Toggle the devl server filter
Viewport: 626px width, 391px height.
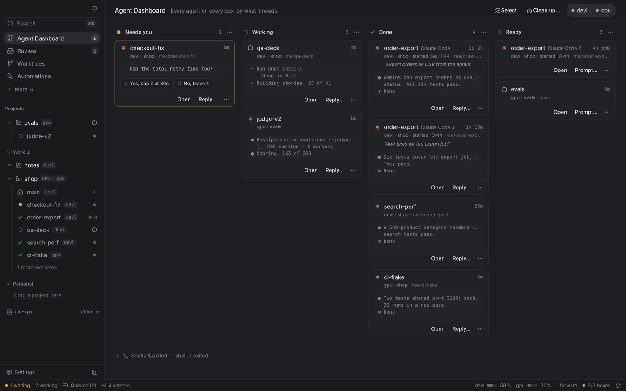579,10
